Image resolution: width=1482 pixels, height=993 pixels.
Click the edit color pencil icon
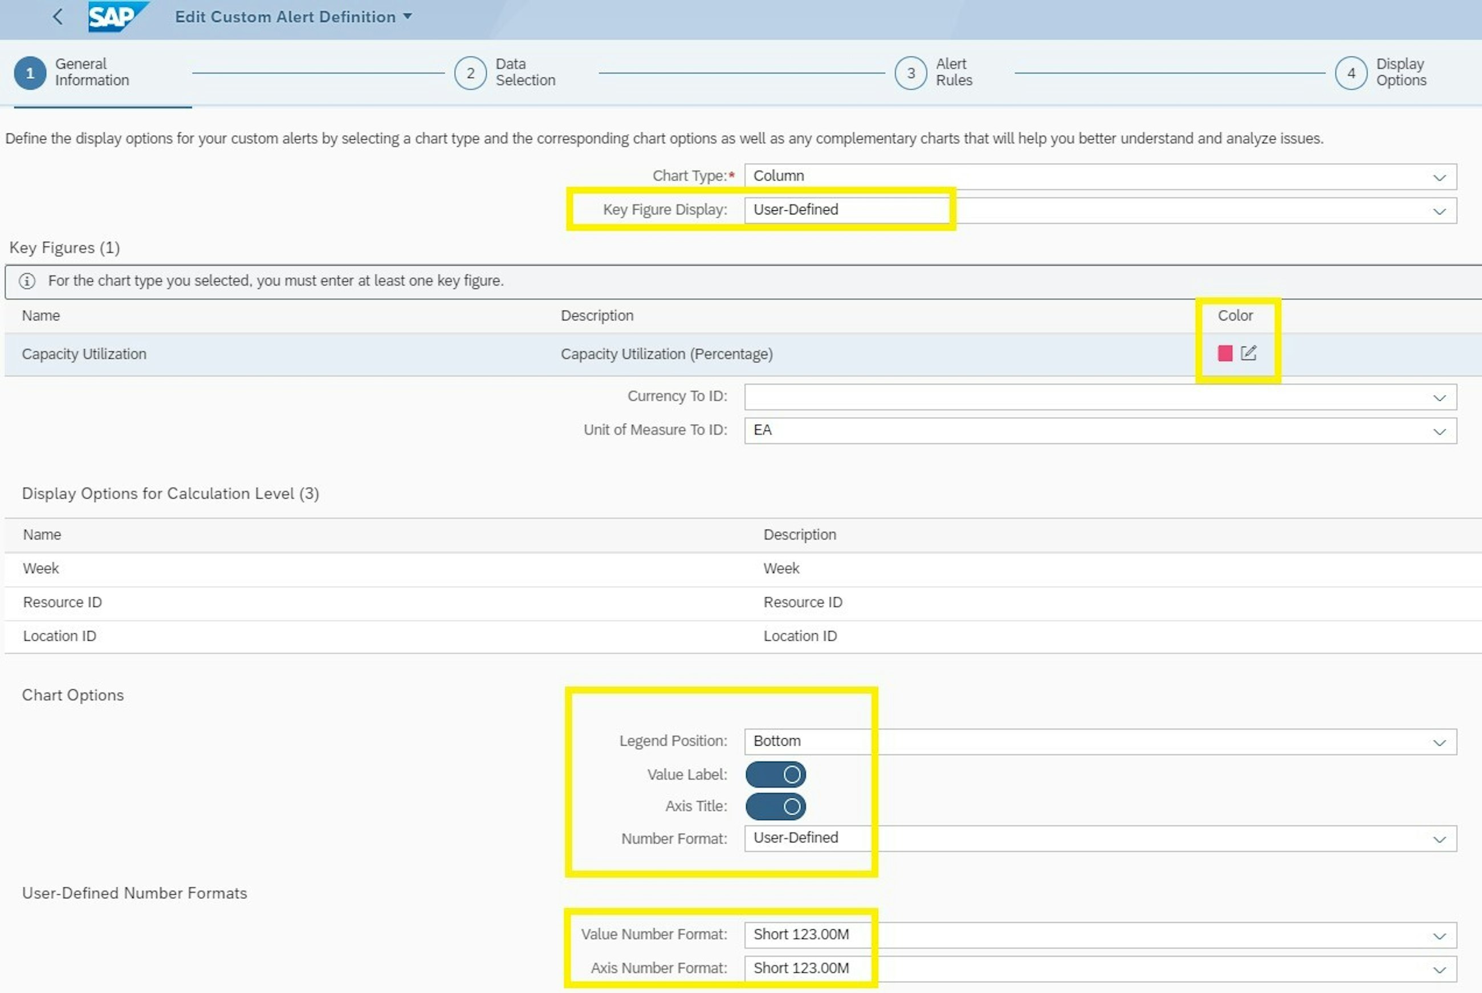[1248, 353]
